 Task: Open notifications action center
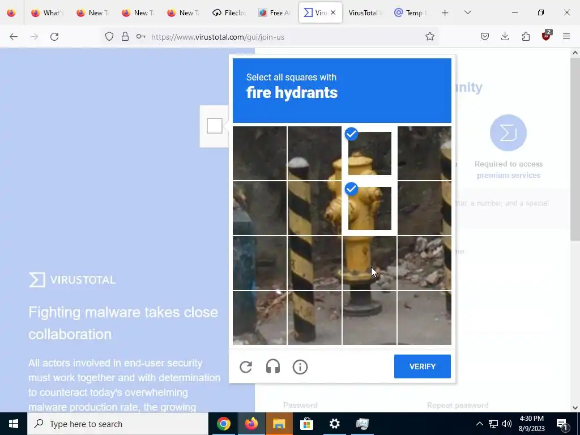561,424
